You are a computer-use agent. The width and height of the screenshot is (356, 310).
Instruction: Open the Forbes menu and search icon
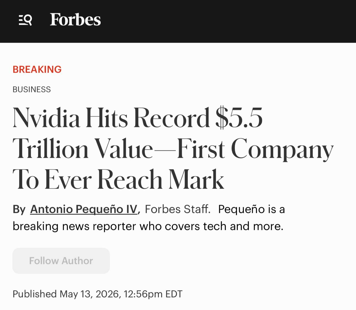pyautogui.click(x=25, y=20)
